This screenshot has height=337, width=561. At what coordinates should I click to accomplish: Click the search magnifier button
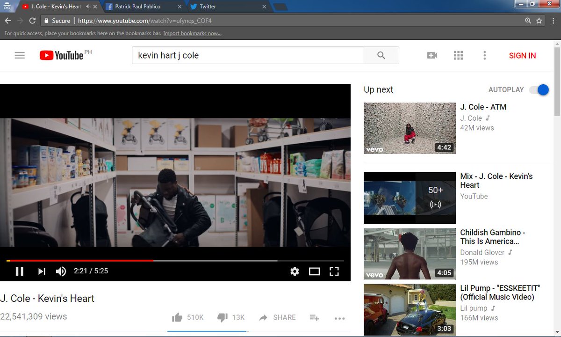381,55
